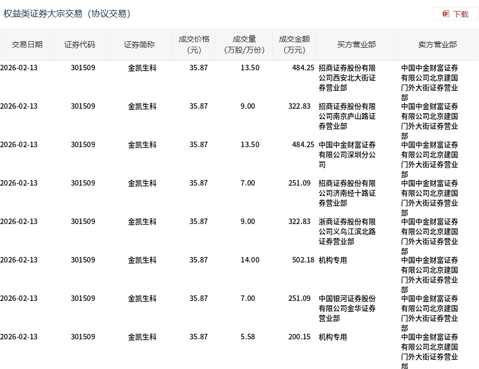Screen dimensions: 479x369
Task: Click amount 251.09 in the 济南经十路 row
Action: point(299,183)
